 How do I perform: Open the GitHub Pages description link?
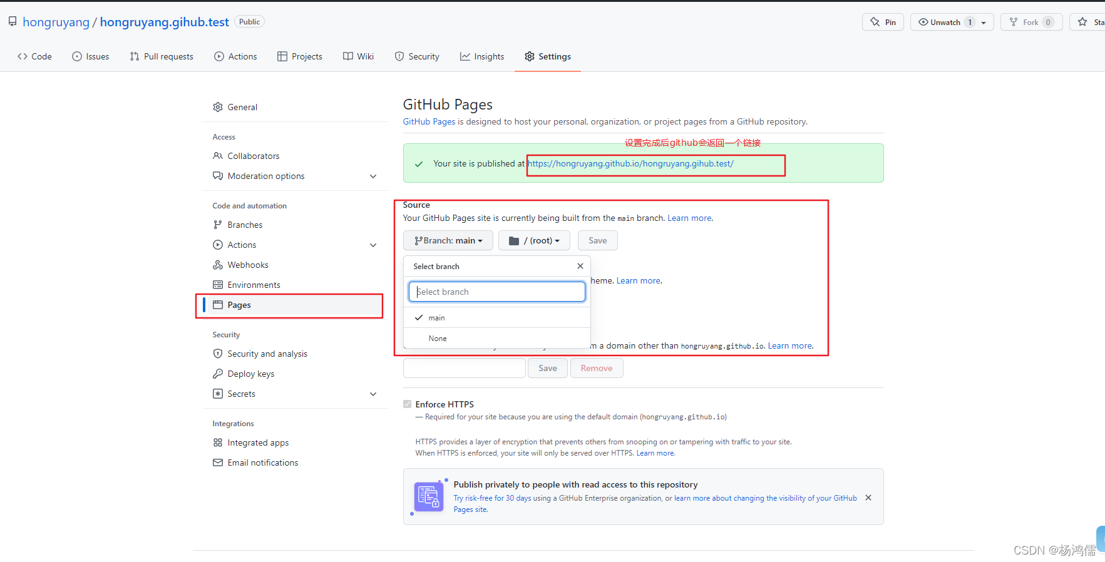(429, 121)
